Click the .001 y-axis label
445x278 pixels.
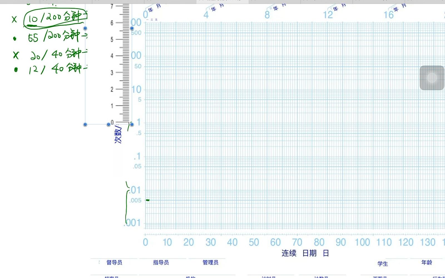(132, 223)
